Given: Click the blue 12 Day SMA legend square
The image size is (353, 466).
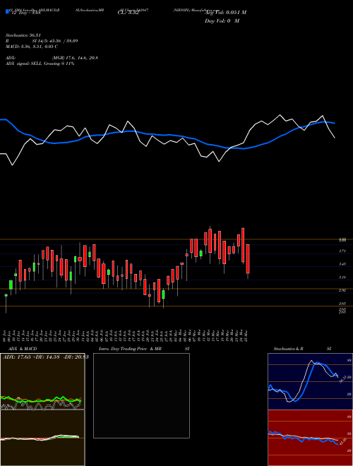Looking at the screenshot, I should click(7, 11).
